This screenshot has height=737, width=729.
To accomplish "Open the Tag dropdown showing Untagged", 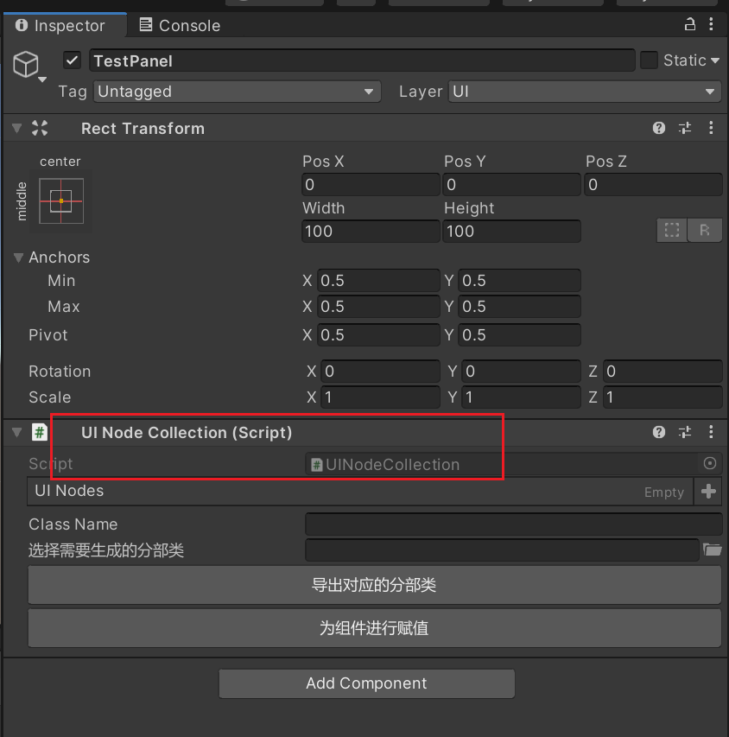I will pos(237,92).
